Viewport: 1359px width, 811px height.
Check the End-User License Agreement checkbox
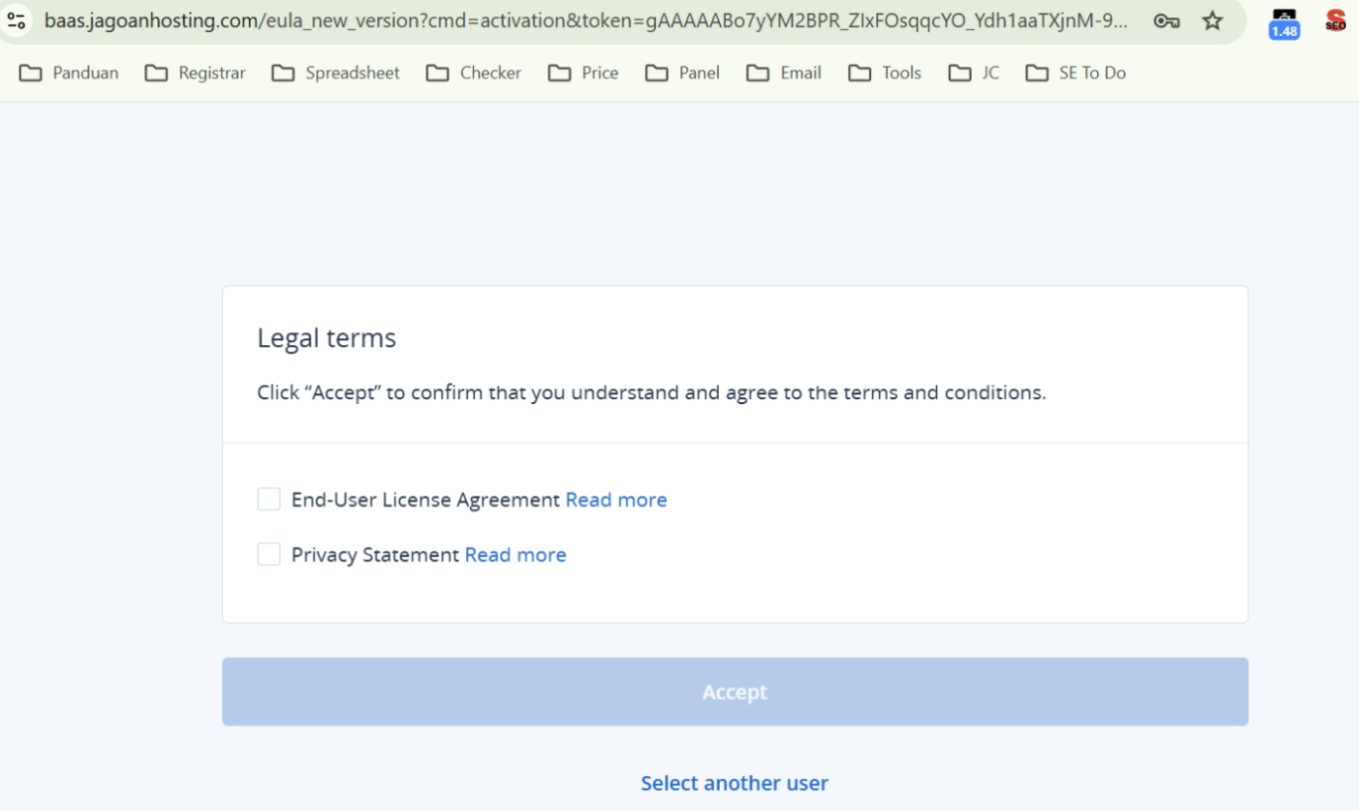269,500
